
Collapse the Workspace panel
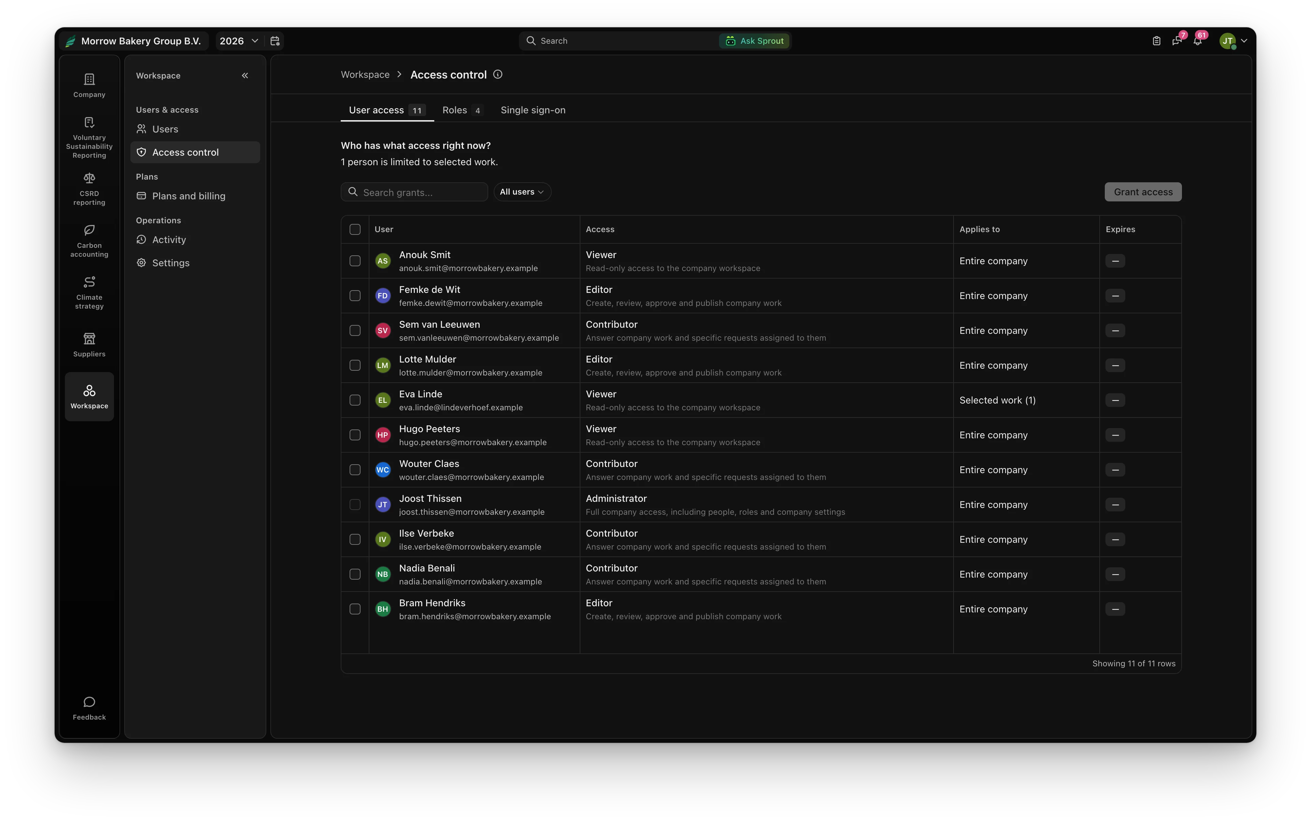pyautogui.click(x=245, y=75)
